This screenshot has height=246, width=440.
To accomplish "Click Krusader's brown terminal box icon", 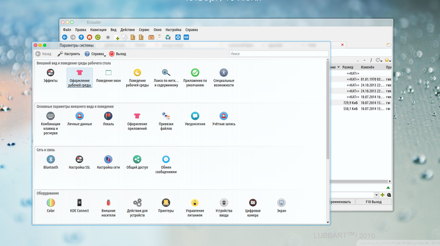I will [151, 37].
